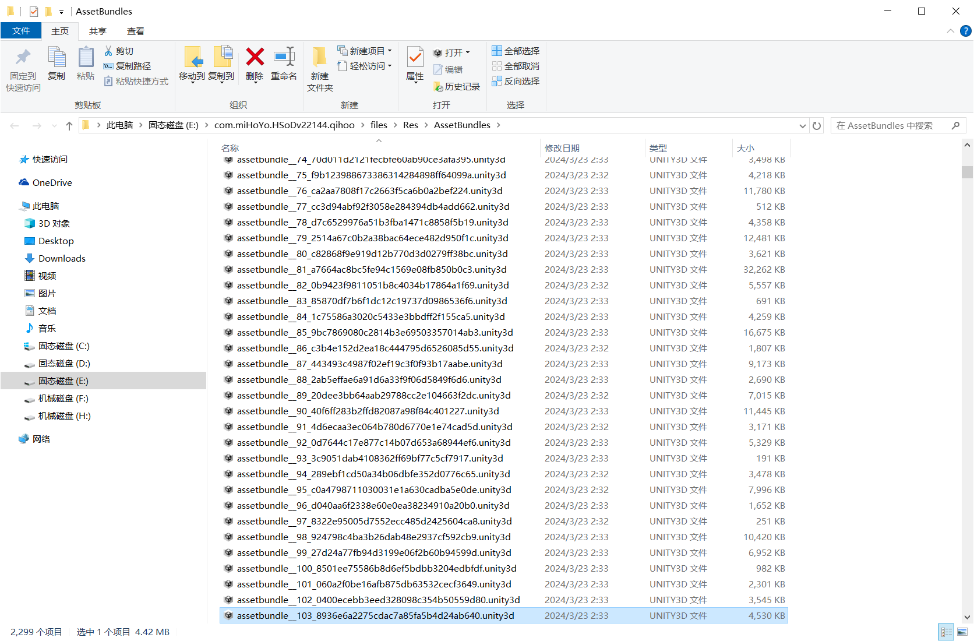
Task: Switch to Home (主页) ribbon tab
Action: 60,31
